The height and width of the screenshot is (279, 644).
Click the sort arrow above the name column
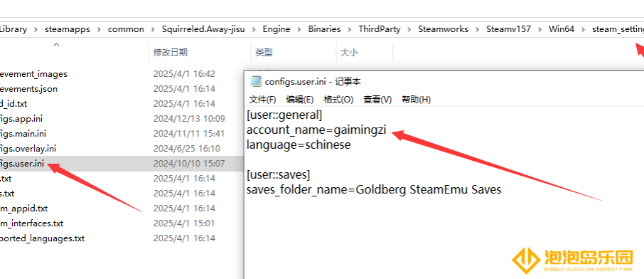click(x=57, y=44)
